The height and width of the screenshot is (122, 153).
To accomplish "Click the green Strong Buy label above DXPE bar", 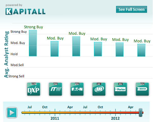I will tap(33, 27).
